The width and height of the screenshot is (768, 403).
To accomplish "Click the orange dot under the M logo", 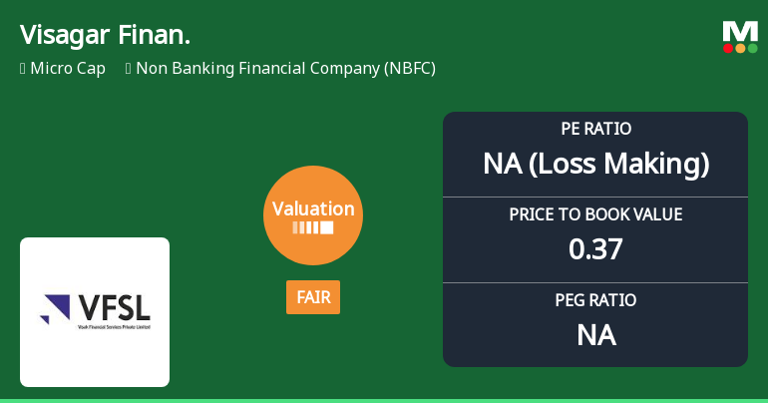I will pyautogui.click(x=740, y=48).
